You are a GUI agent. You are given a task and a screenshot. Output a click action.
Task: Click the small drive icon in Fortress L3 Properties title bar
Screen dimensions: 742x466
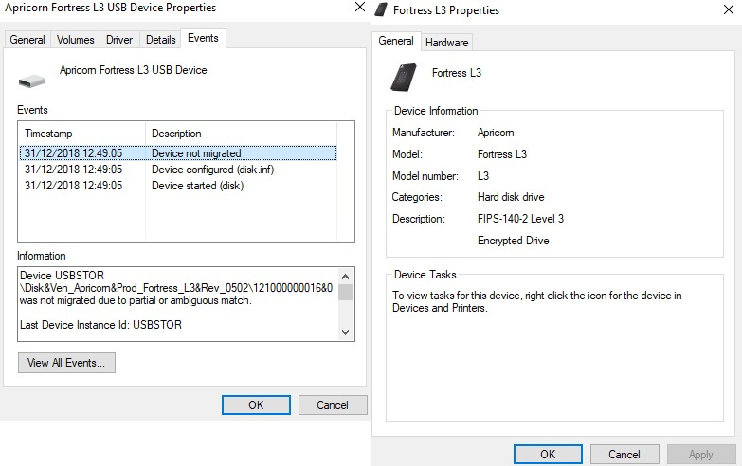click(x=381, y=9)
